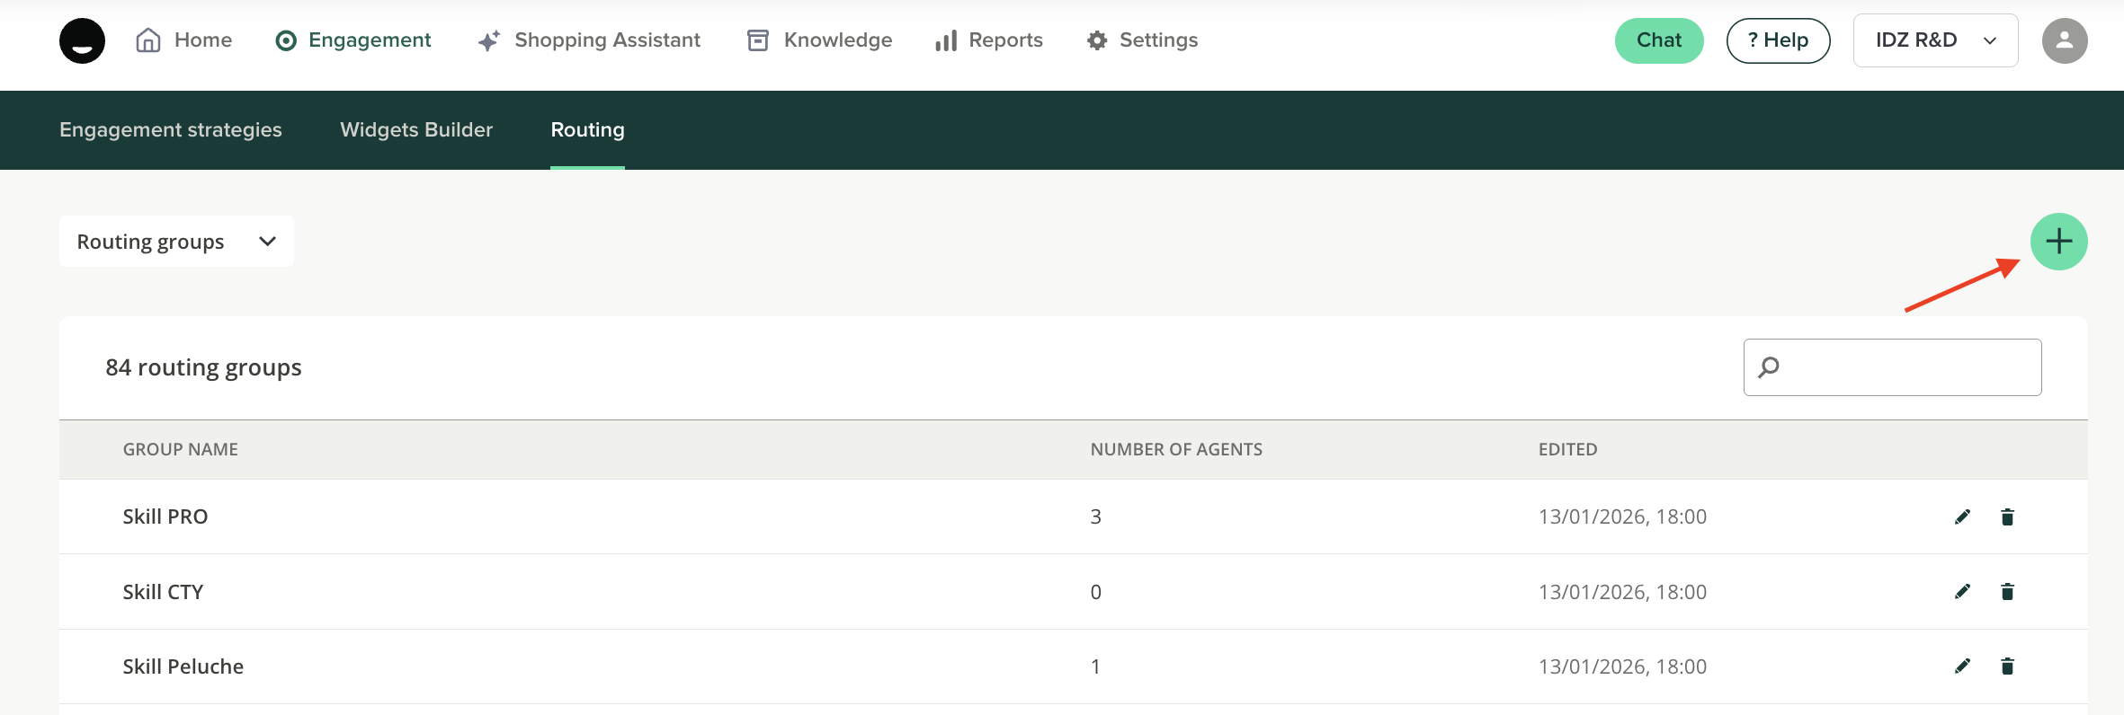Open the Widgets Builder tab
Image resolution: width=2124 pixels, height=715 pixels.
click(x=416, y=130)
